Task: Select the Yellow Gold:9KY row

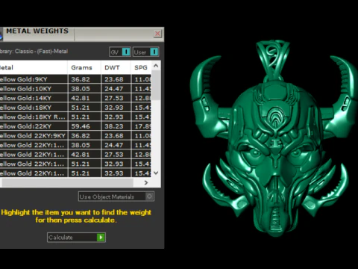Action: tap(75, 79)
